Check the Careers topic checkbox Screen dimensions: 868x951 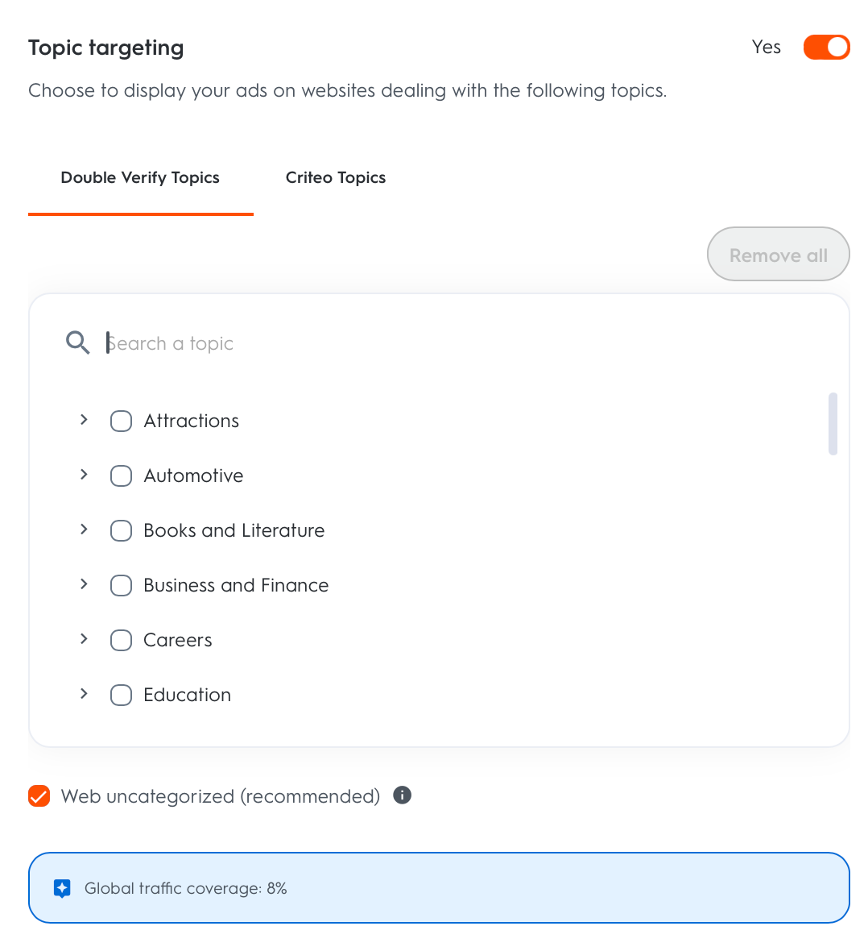coord(121,640)
